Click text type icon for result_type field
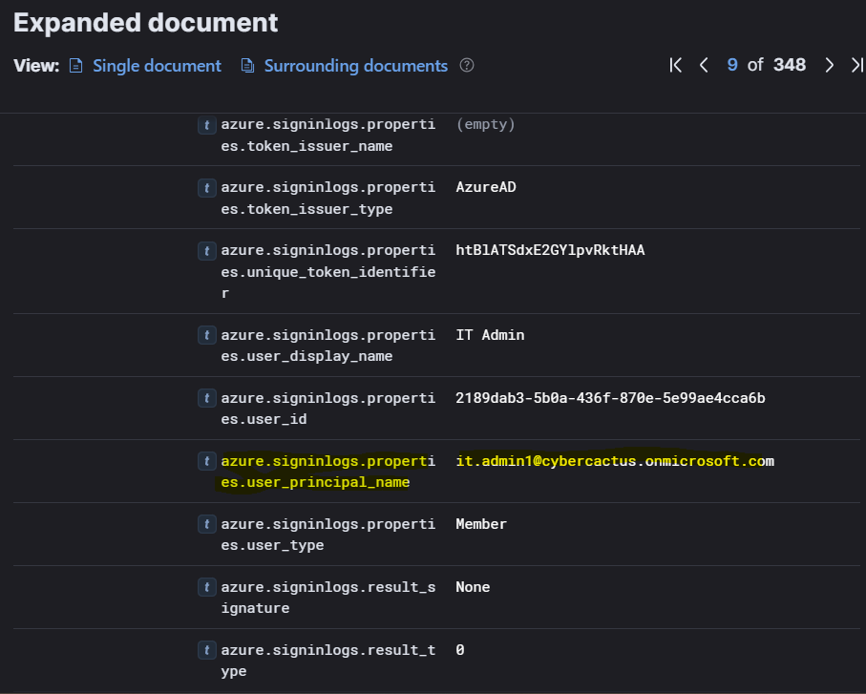Viewport: 866px width, 694px height. coord(206,650)
